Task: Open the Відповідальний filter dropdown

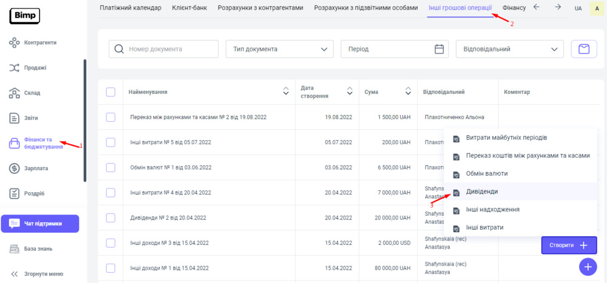Action: click(509, 49)
